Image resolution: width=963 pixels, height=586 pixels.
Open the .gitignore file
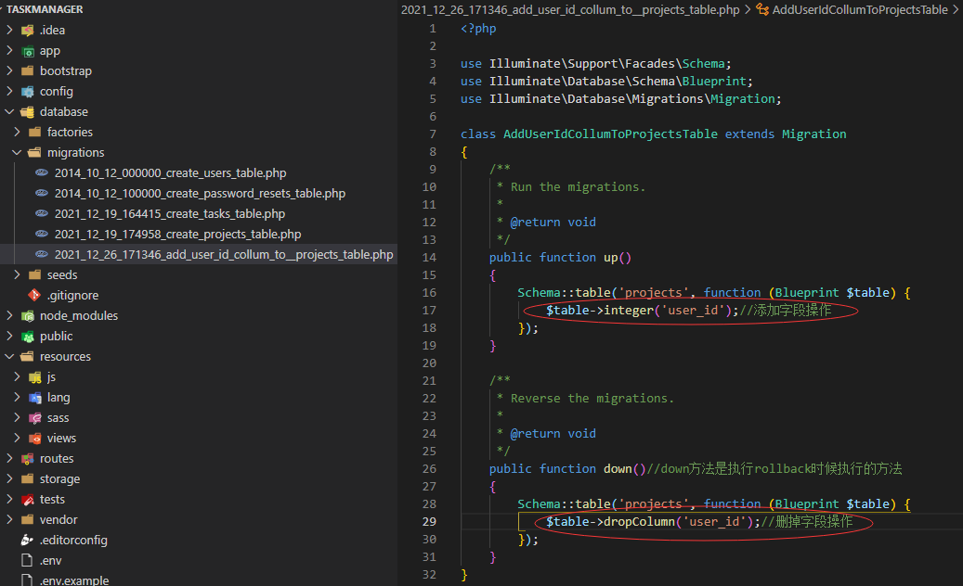(73, 295)
